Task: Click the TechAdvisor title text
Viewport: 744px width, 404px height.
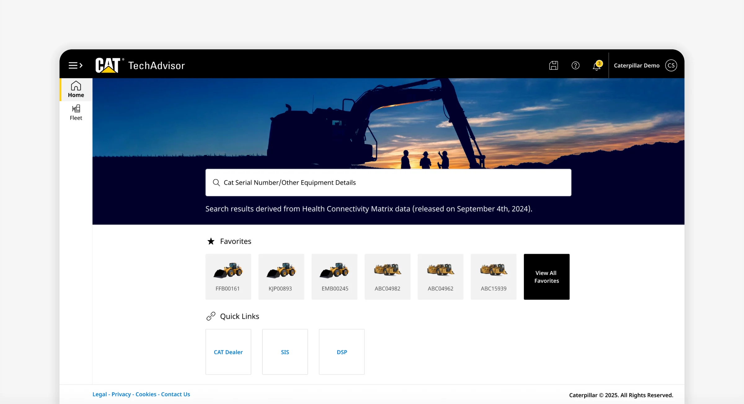Action: pyautogui.click(x=157, y=65)
